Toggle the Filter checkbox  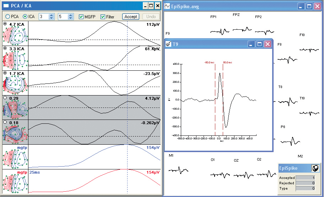[x=103, y=17]
